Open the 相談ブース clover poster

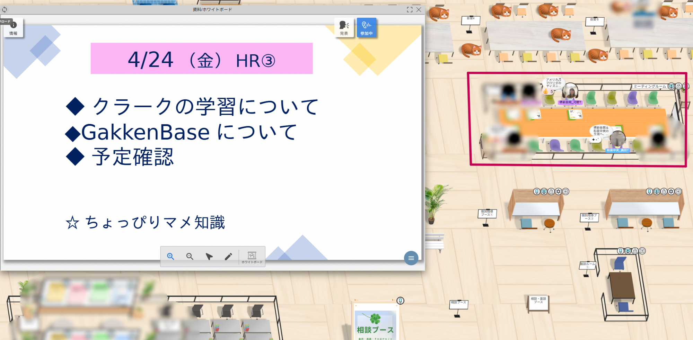375,322
